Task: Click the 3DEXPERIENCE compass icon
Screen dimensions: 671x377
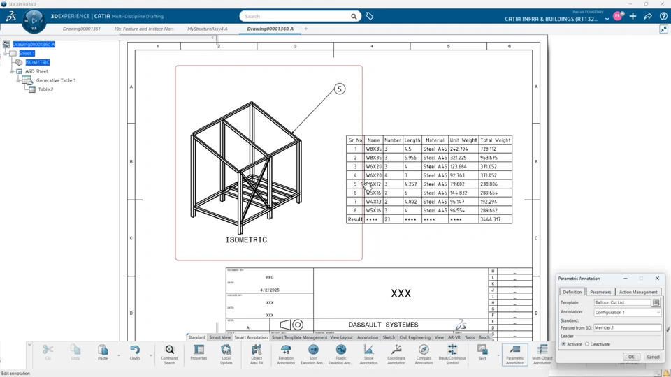Action: click(34, 20)
